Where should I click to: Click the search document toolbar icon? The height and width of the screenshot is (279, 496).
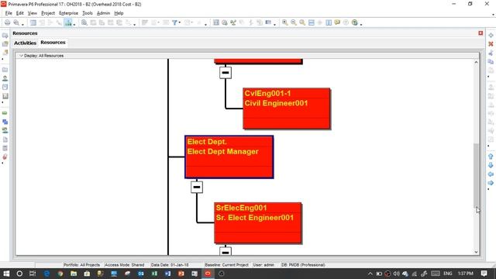(x=84, y=22)
